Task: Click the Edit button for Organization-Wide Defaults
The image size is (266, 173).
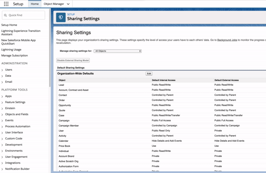Action: click(149, 74)
